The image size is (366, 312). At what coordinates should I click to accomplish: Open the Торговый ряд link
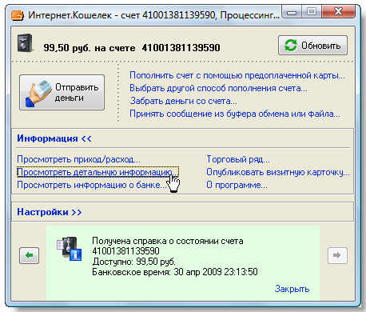pyautogui.click(x=238, y=159)
